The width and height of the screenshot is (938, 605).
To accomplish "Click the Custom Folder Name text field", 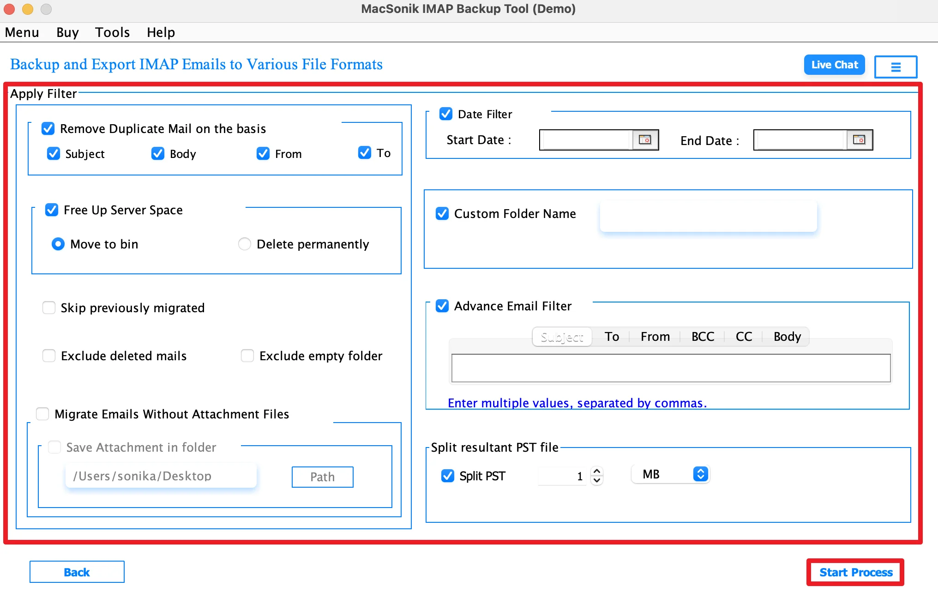I will point(708,216).
